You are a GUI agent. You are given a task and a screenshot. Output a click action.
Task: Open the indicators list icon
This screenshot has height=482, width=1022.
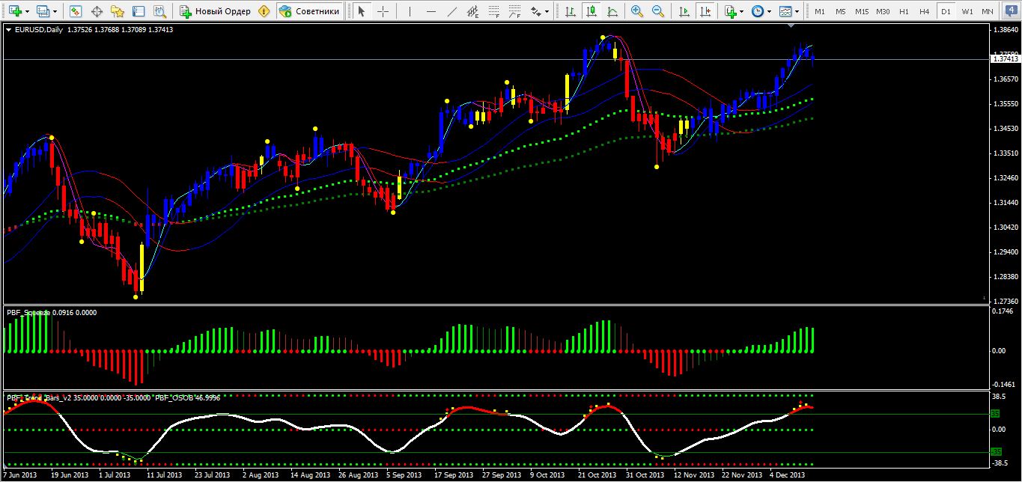click(730, 11)
